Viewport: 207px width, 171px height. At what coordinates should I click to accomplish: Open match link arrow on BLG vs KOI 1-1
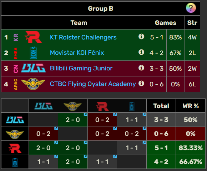tap(145, 114)
